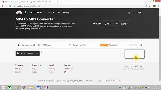Open the About Us footer link
Image resolution: width=161 pixels, height=90 pixels.
pos(18,69)
